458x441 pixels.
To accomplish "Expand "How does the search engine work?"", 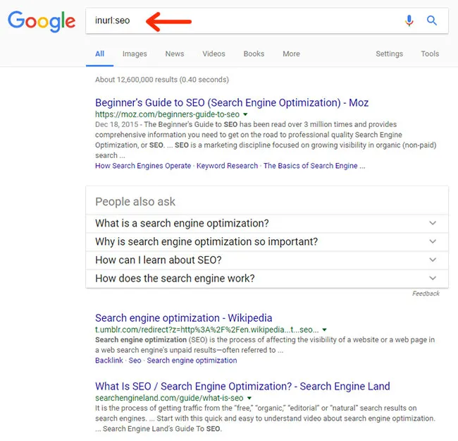I will coord(433,279).
